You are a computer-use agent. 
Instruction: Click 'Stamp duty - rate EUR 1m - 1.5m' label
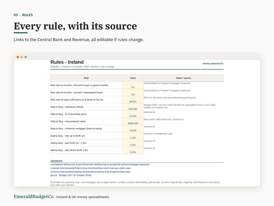68,143
